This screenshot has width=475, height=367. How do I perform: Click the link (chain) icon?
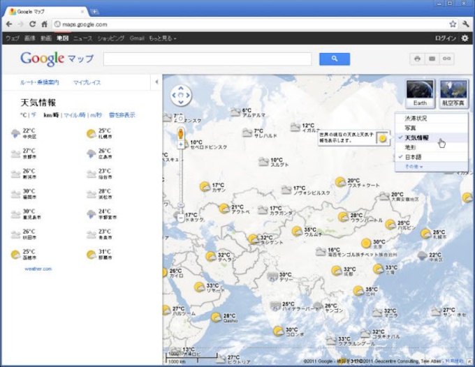[446, 59]
